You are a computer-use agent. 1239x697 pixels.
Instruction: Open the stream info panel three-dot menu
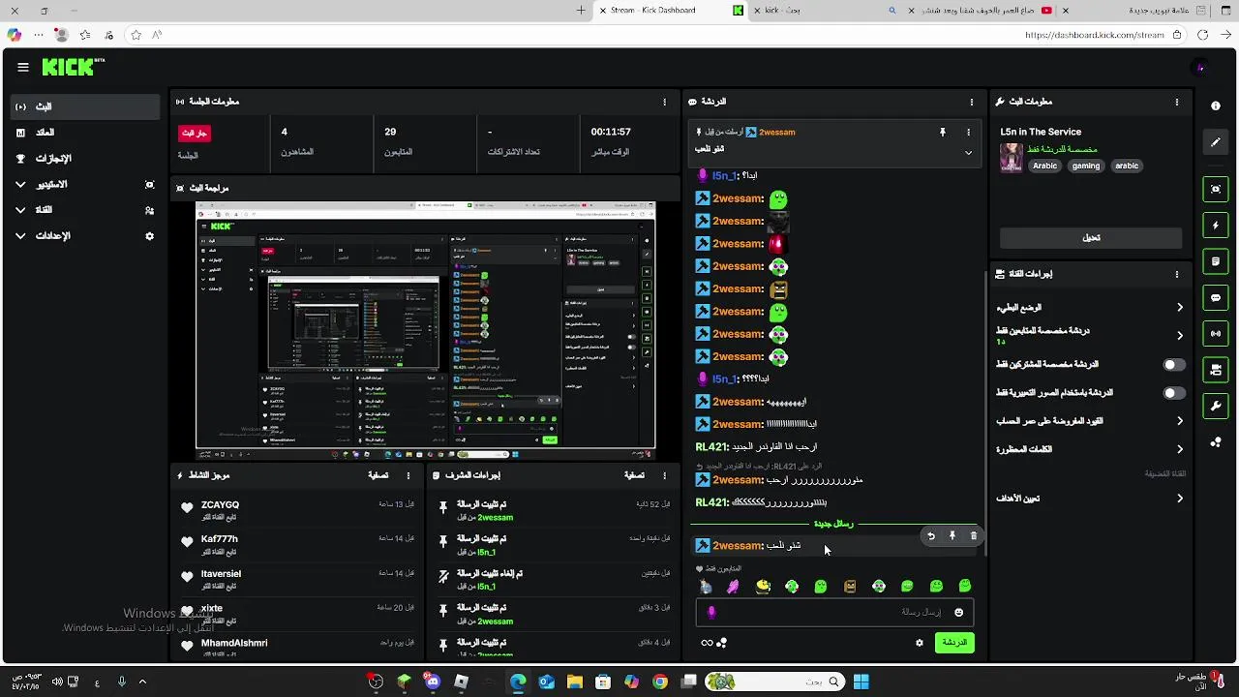coord(1177,102)
